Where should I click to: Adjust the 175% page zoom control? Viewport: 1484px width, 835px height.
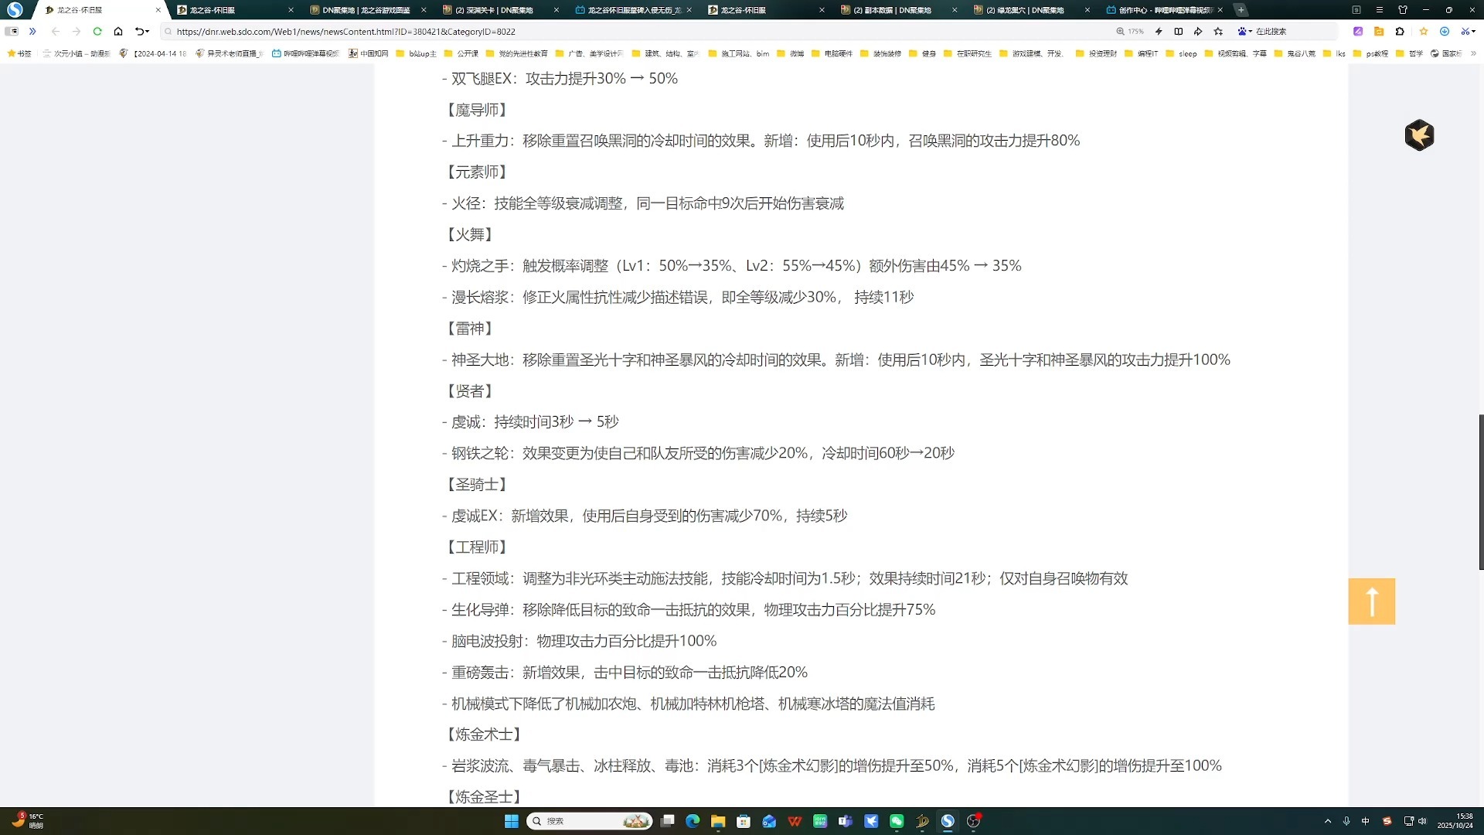[1130, 32]
